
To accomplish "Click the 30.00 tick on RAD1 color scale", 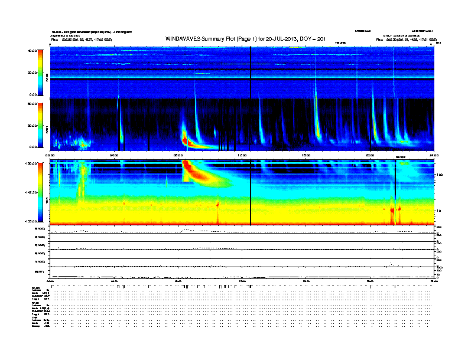I will click(32, 126).
